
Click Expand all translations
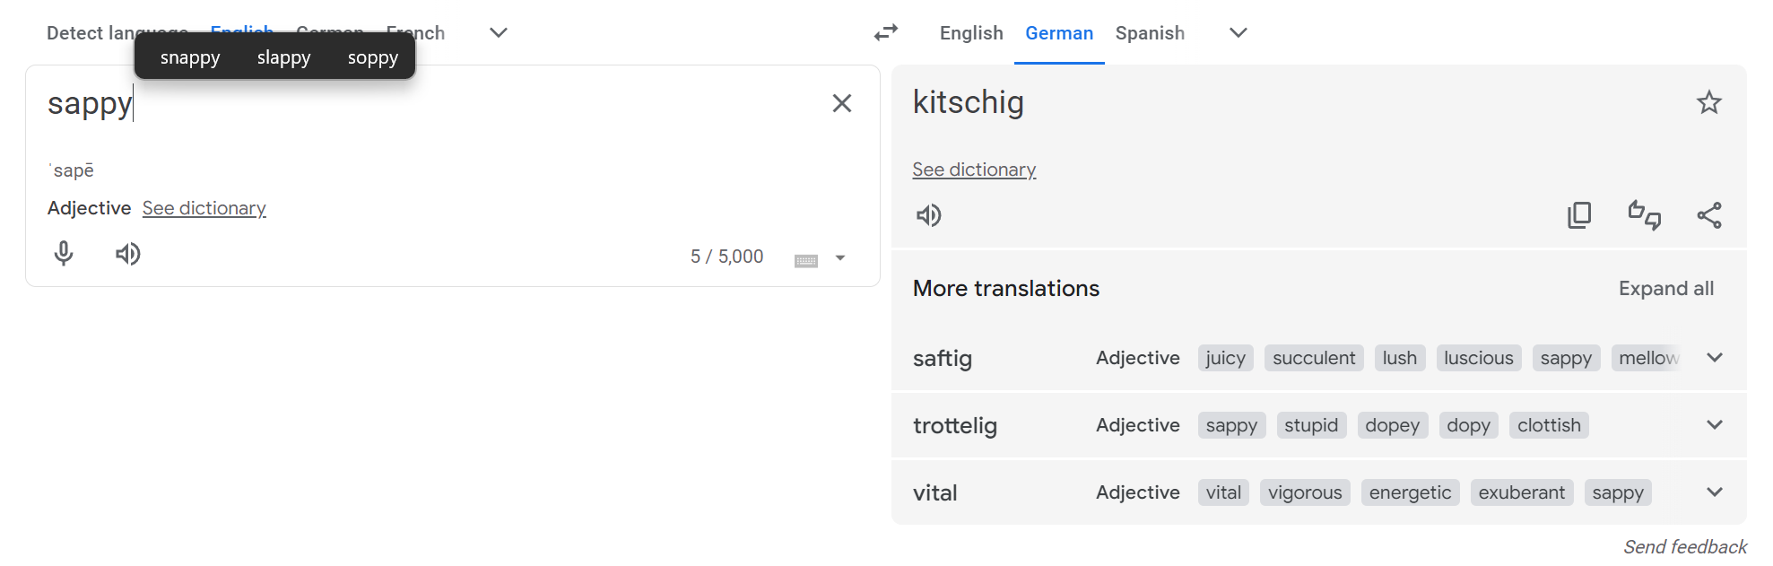[x=1666, y=289]
